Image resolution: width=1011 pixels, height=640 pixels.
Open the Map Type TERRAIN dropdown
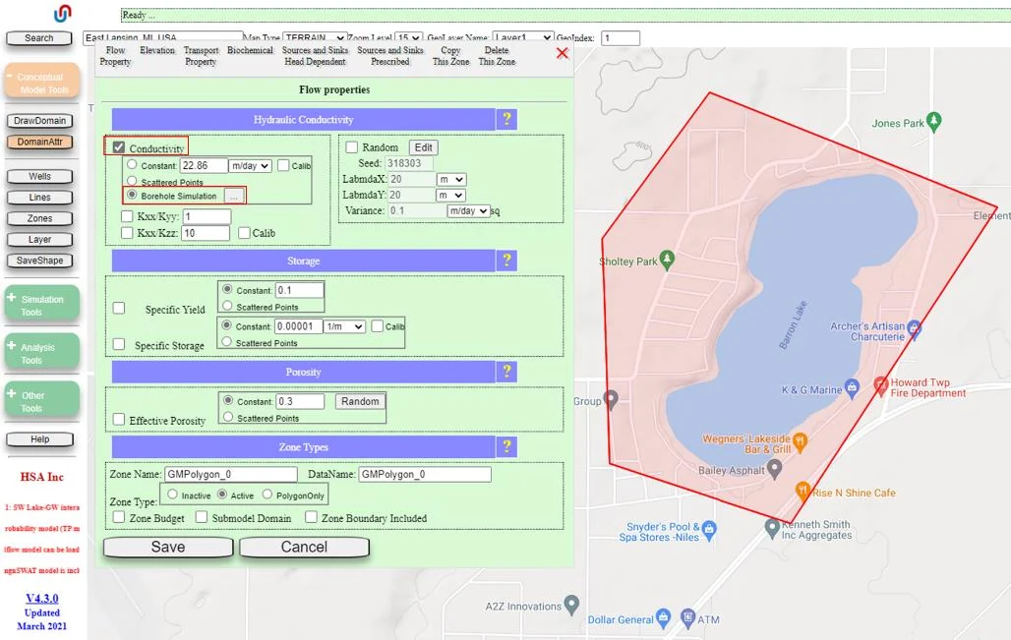[315, 38]
